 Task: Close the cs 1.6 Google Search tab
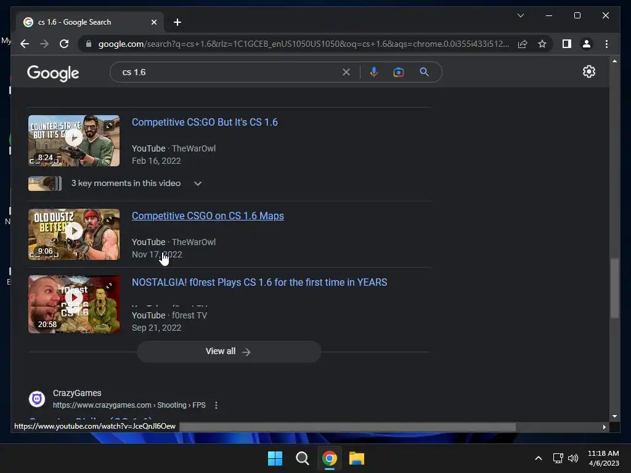pyautogui.click(x=153, y=22)
